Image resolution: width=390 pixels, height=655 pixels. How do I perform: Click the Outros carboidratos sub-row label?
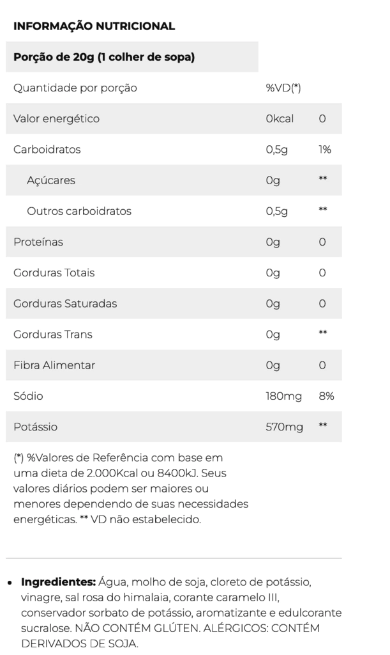click(79, 211)
